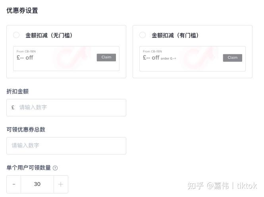
Task: Click the help icon beside 单个用户可领数量
Action: pos(55,168)
